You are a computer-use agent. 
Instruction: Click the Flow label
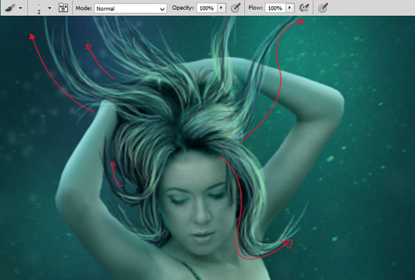(x=256, y=8)
